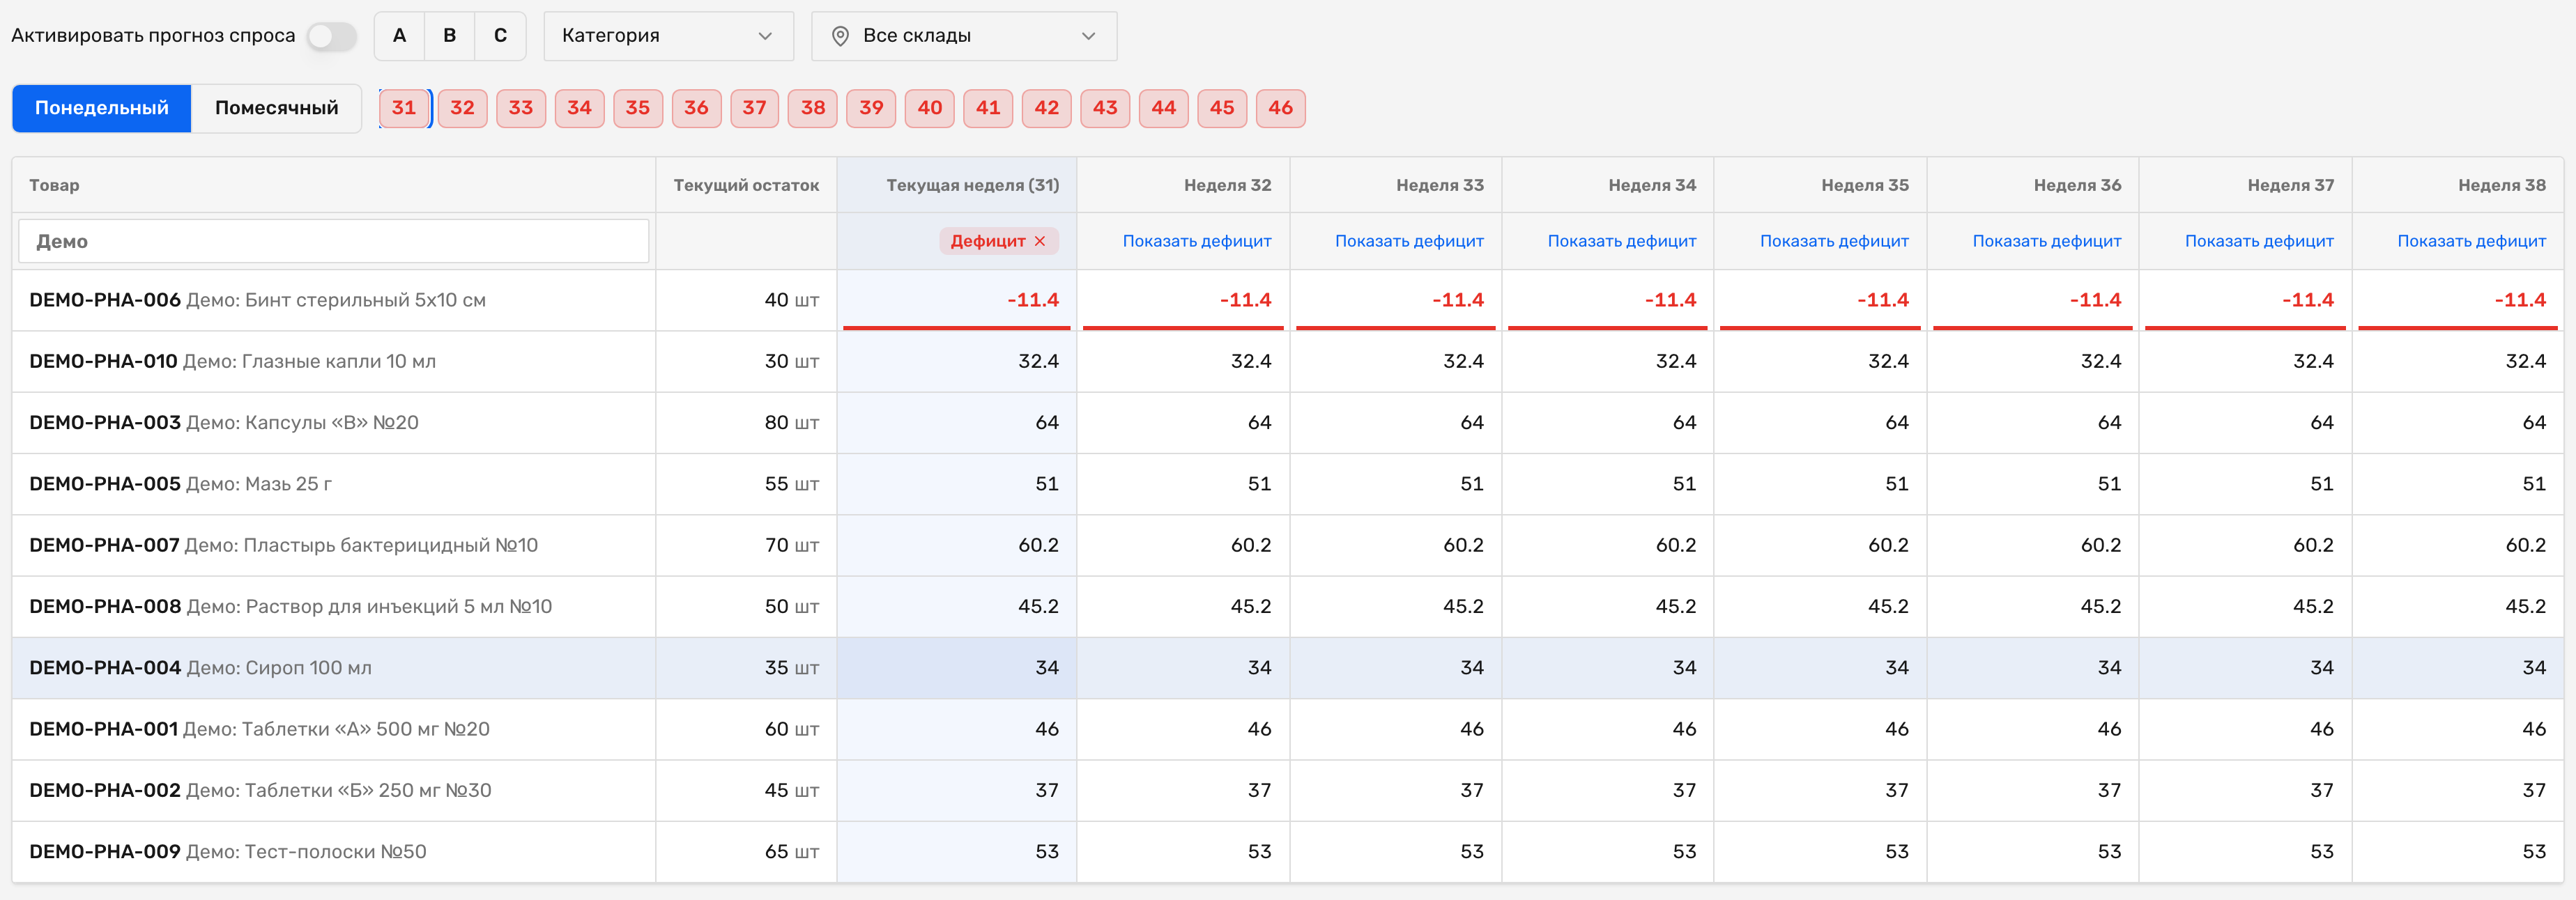This screenshot has width=2576, height=900.
Task: Click Показать дефицит under Неделя 32
Action: pyautogui.click(x=1197, y=241)
